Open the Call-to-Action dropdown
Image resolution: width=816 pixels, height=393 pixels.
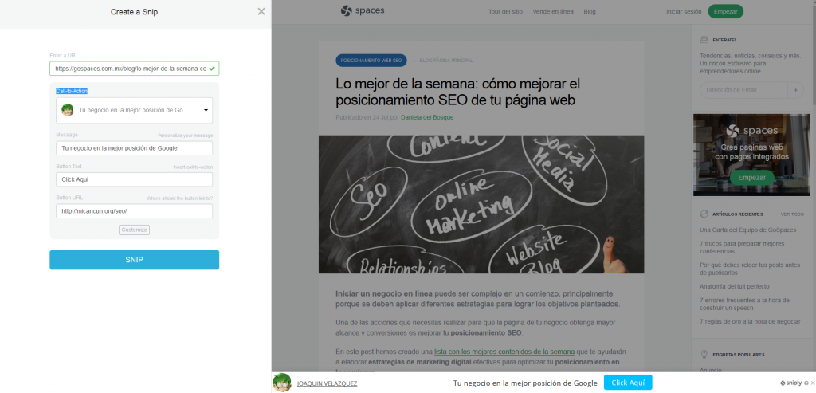(134, 110)
